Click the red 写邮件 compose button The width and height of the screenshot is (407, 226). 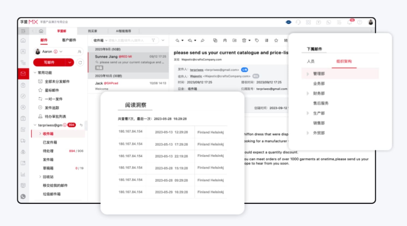(49, 62)
